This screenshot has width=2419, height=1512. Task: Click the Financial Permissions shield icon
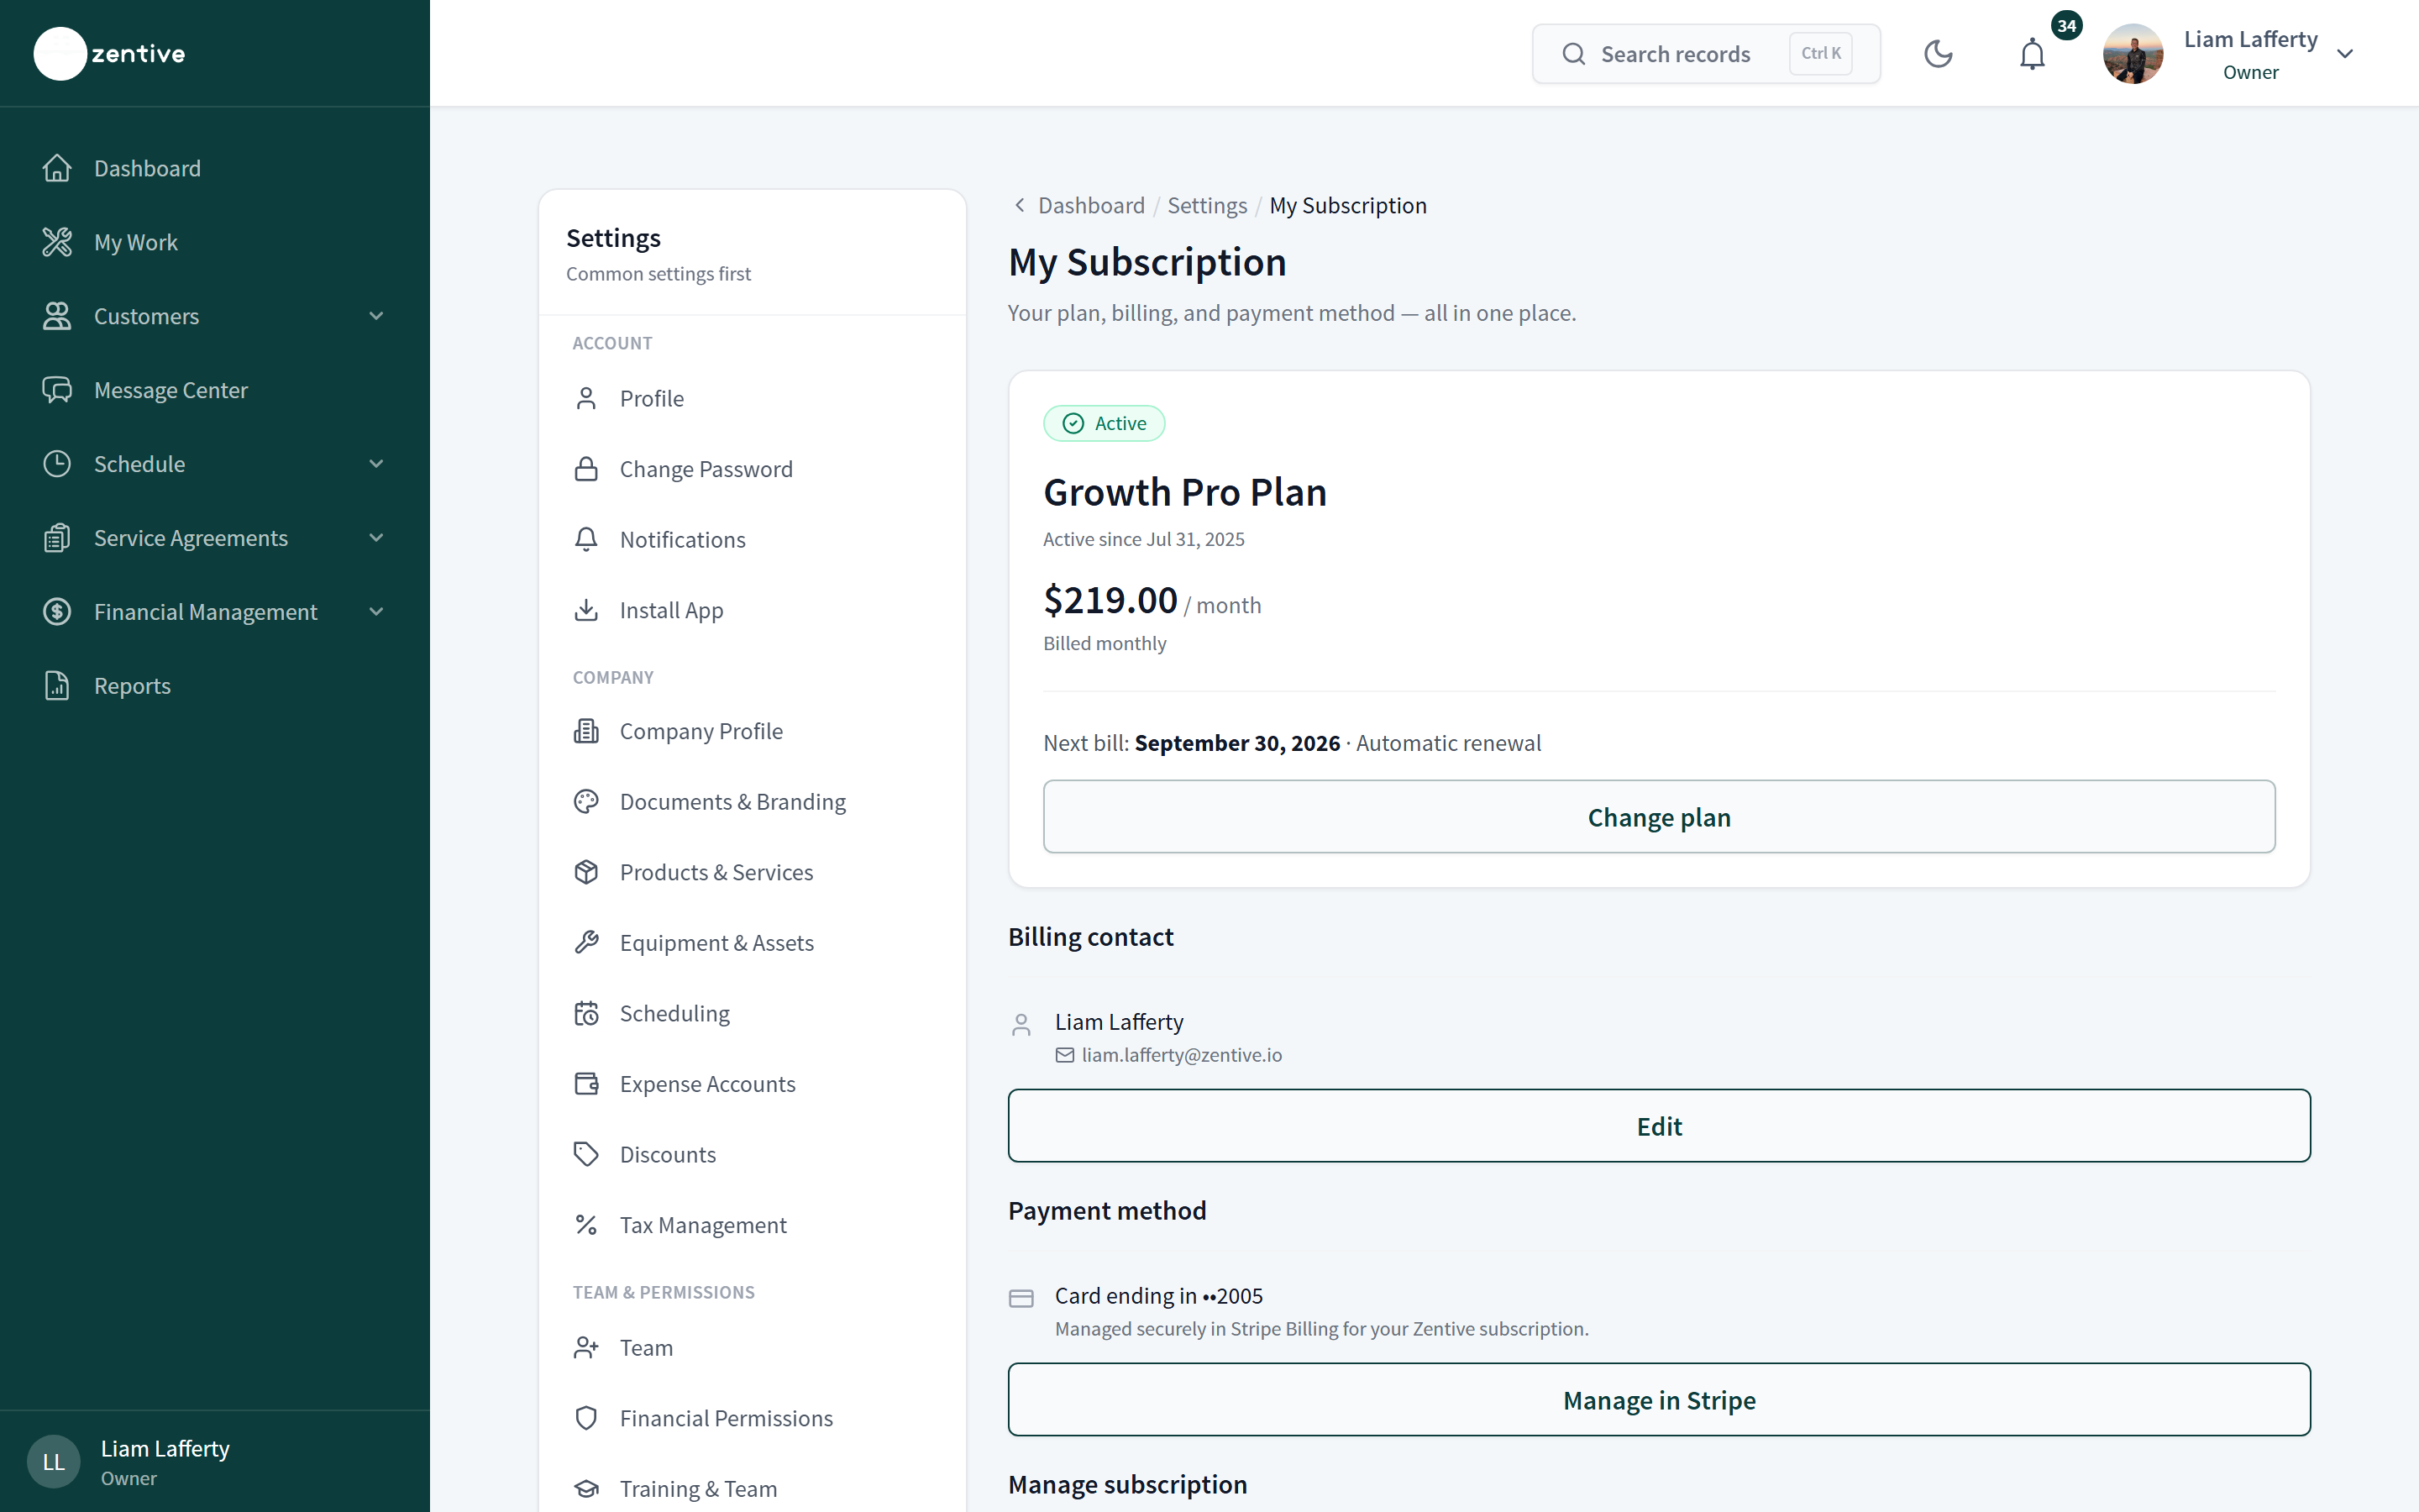point(587,1418)
